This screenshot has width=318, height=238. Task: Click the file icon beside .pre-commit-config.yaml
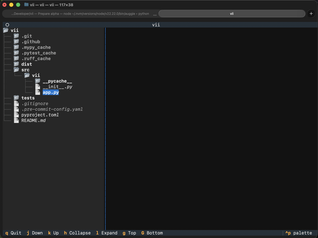point(17,109)
